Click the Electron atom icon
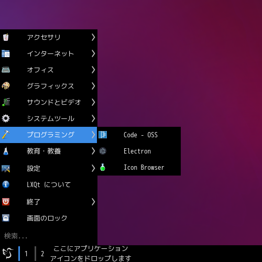 click(103, 151)
